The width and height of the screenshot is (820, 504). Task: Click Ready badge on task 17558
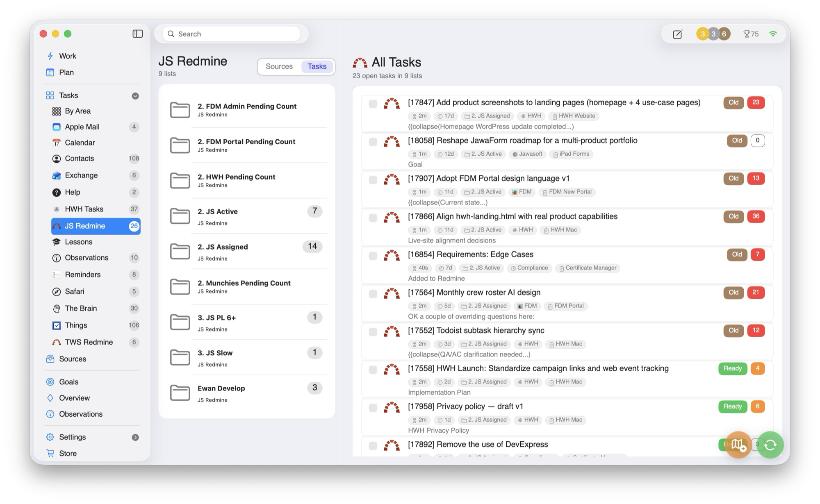coord(733,368)
